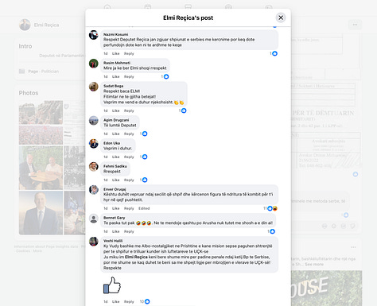377x306 pixels.
Task: Reply to Fehmi Sadiku's comment
Action: pyautogui.click(x=129, y=180)
